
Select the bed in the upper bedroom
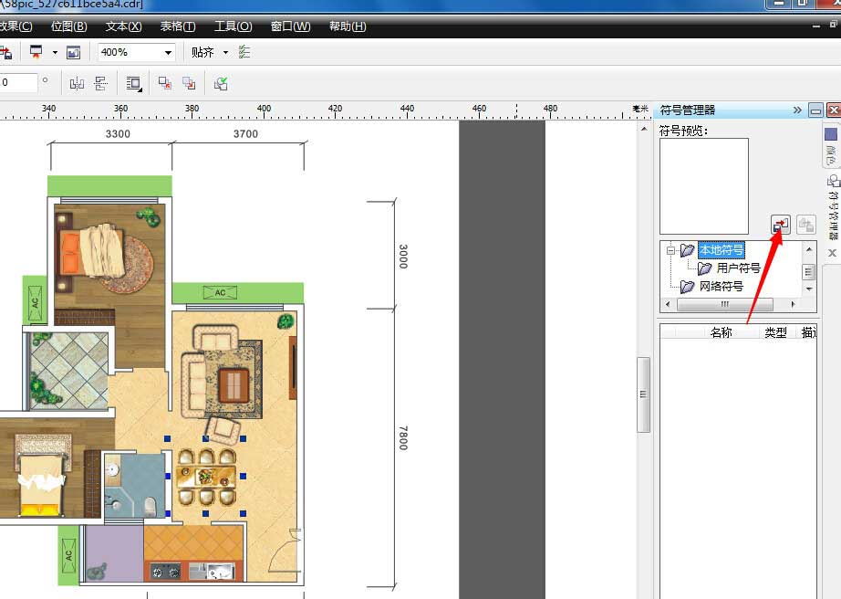90,250
